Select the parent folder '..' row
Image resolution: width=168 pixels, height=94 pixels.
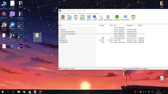pos(102,28)
